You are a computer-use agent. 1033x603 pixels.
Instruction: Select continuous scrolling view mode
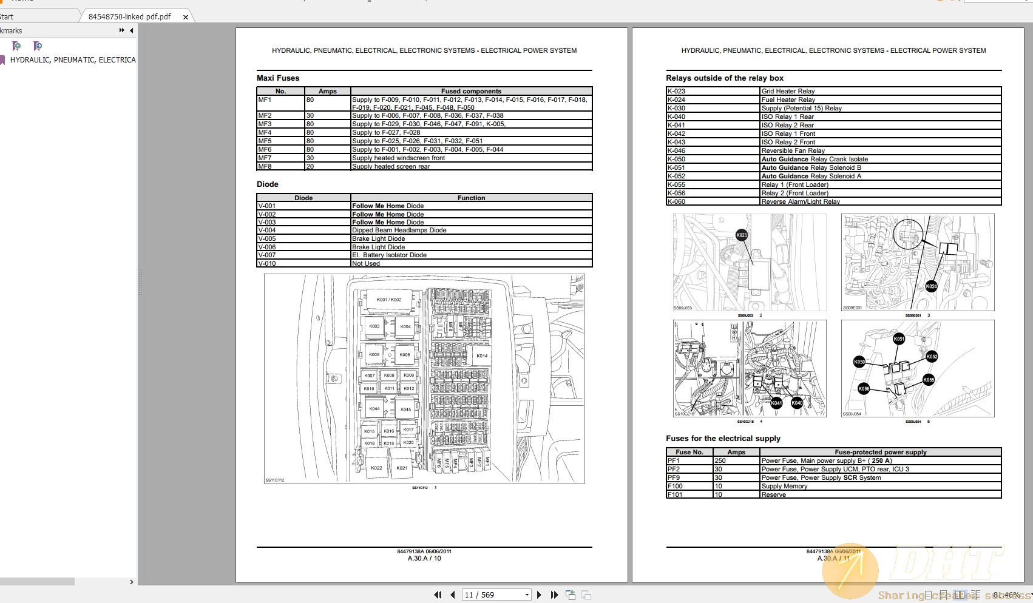tap(945, 595)
